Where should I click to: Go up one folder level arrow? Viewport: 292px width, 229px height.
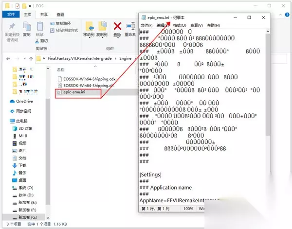(x=31, y=59)
